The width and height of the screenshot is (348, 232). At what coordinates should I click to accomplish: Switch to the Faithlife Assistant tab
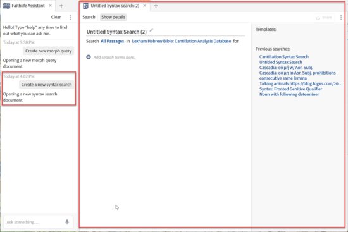(28, 6)
